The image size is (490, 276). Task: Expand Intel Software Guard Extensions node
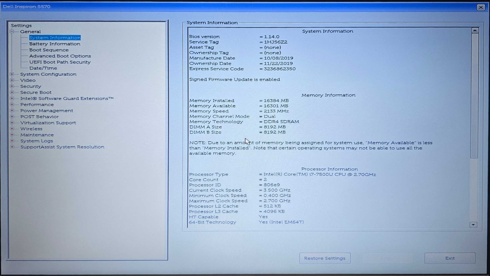click(12, 98)
